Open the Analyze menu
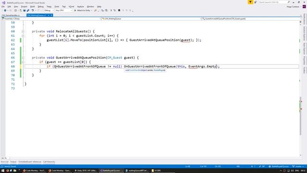307x173 pixels. 80,6
